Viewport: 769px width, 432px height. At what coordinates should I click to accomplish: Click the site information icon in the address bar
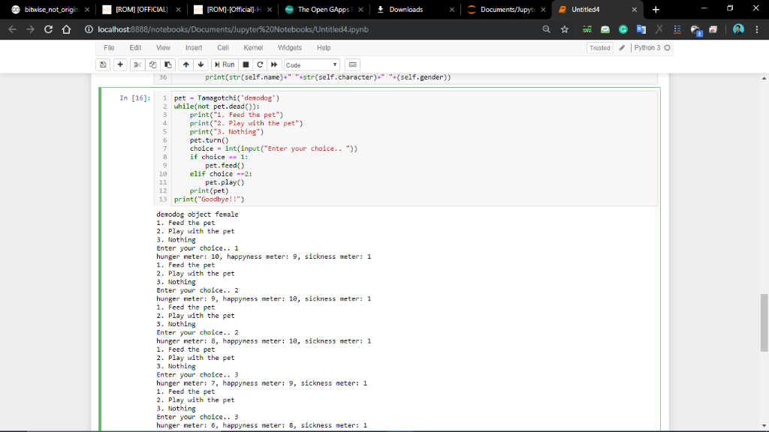[89, 29]
